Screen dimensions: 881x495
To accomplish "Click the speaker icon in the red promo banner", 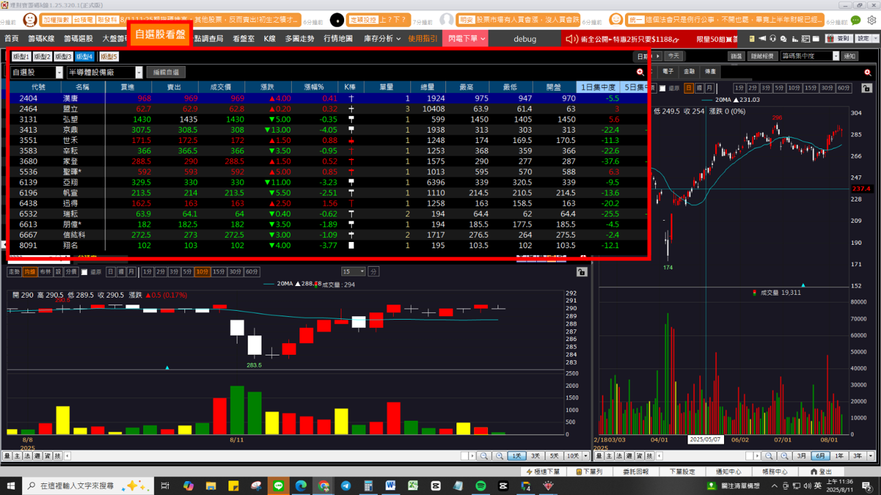I will pos(571,39).
